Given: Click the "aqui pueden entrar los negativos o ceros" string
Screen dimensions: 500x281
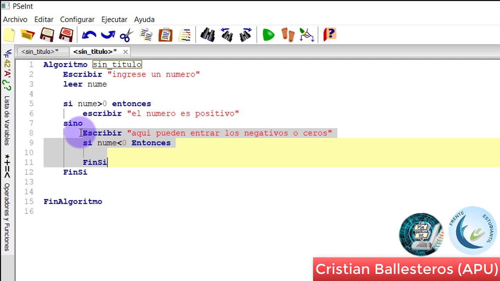Looking at the screenshot, I should point(229,133).
